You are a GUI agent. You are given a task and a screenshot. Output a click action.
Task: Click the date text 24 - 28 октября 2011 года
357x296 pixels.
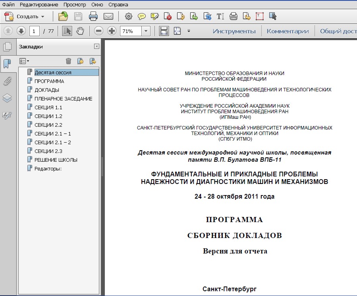point(235,196)
